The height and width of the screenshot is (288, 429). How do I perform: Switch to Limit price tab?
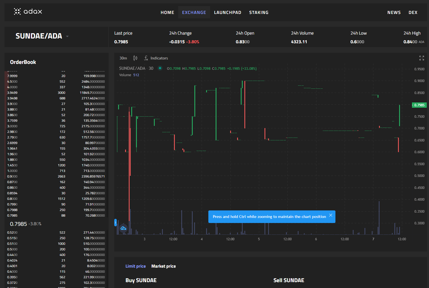(x=135, y=266)
